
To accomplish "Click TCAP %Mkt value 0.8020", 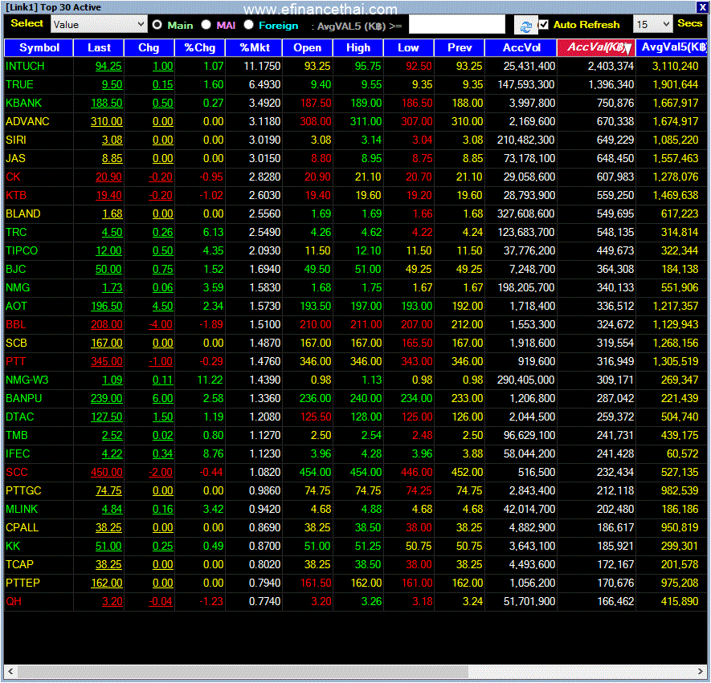I will [265, 565].
